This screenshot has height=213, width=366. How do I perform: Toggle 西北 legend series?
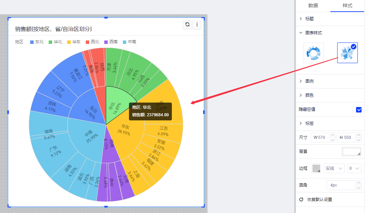(93, 42)
